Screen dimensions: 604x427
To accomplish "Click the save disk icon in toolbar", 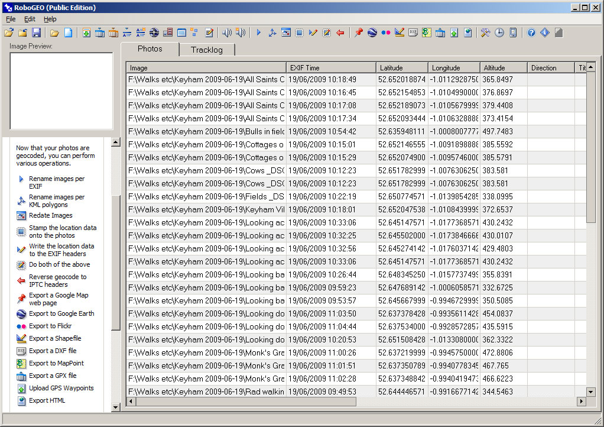I will (36, 33).
